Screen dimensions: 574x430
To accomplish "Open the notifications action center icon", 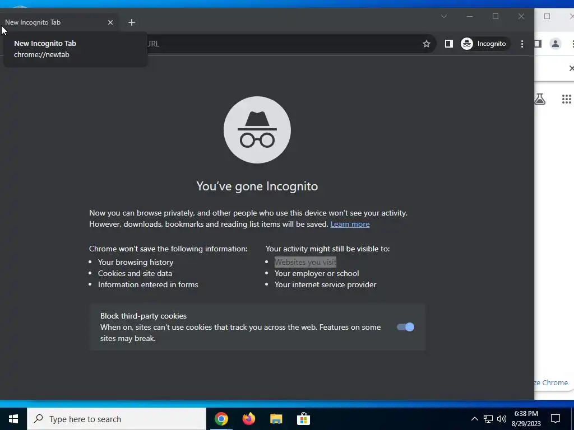I will tap(556, 419).
